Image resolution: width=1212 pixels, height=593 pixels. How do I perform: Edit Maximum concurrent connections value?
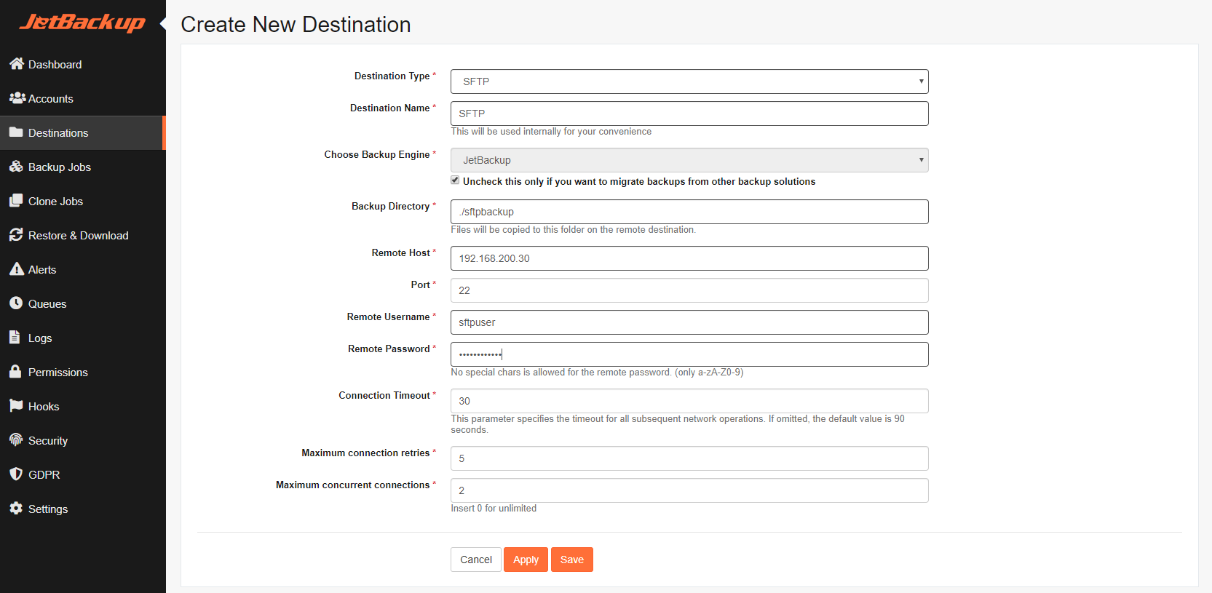pyautogui.click(x=689, y=490)
